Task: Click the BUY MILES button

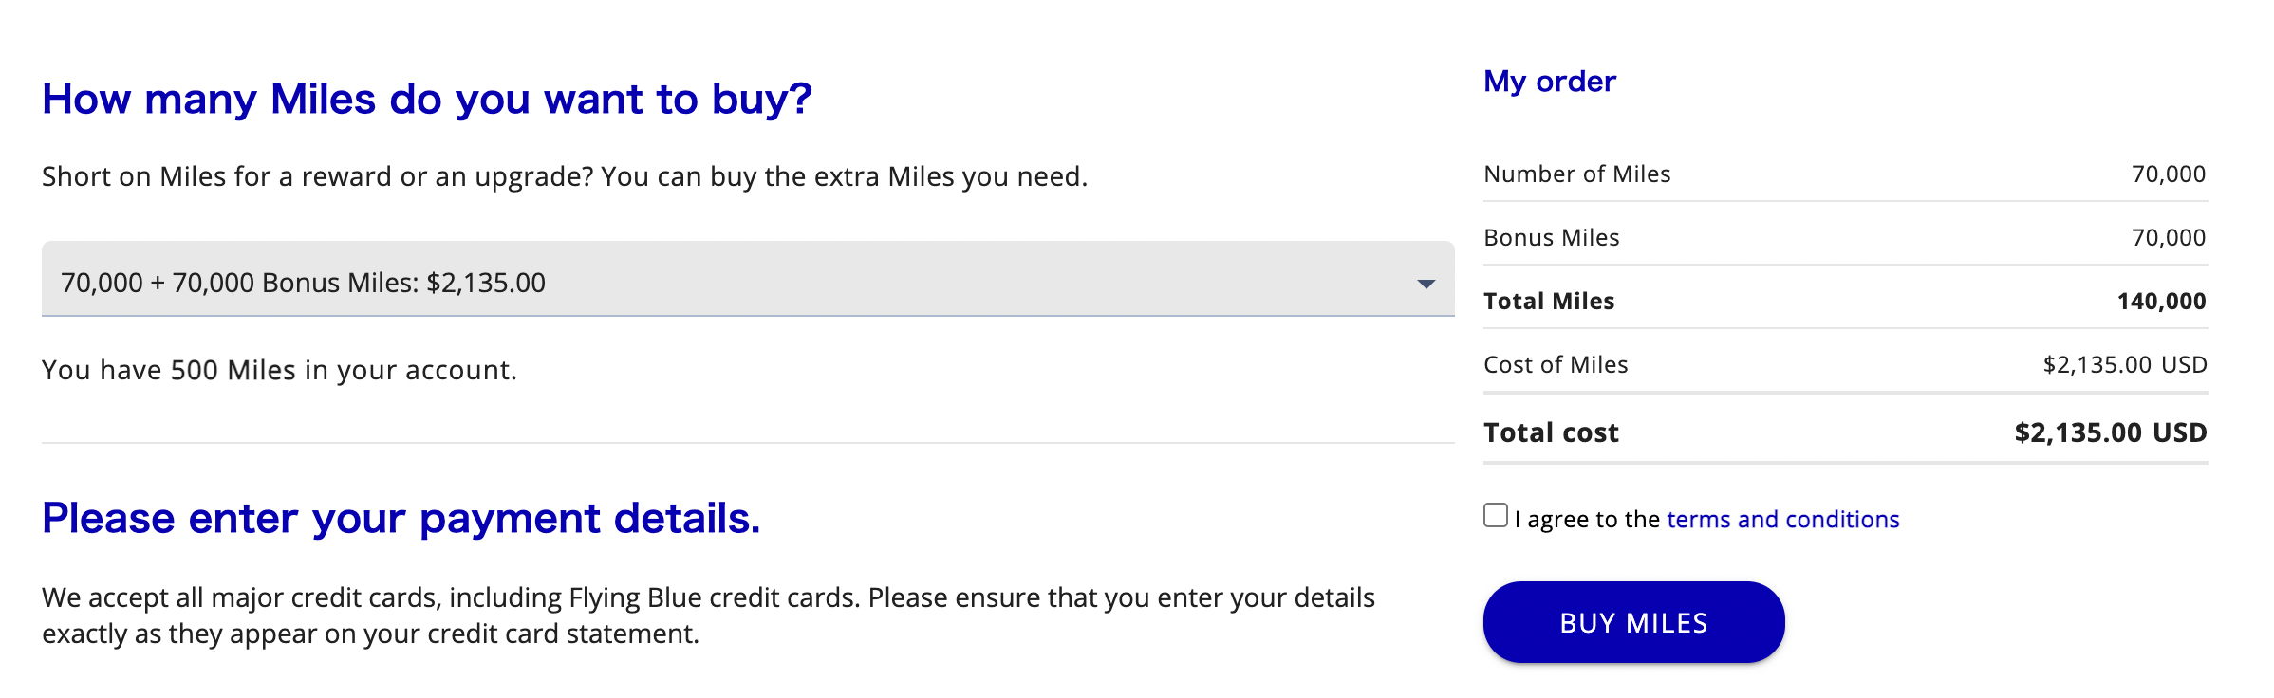Action: click(1633, 622)
